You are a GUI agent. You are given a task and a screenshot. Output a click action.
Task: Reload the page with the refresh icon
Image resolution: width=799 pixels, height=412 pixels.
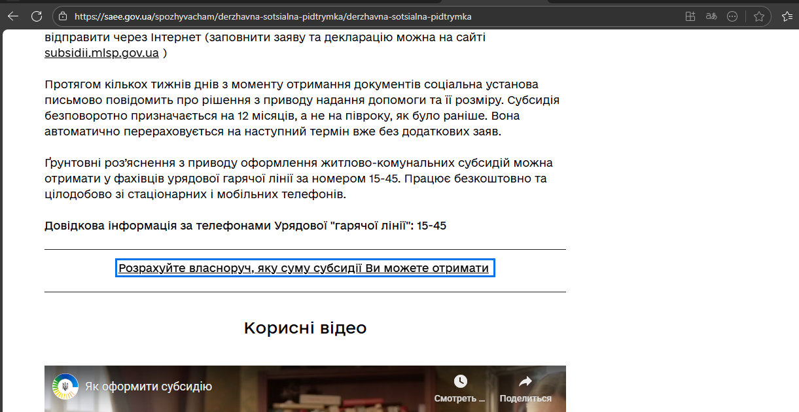tap(37, 16)
